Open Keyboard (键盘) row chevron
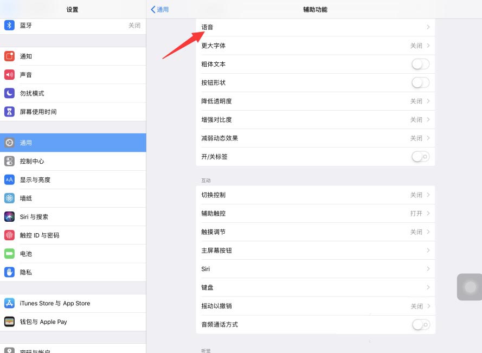Viewport: 482px width, 353px height. click(x=428, y=287)
